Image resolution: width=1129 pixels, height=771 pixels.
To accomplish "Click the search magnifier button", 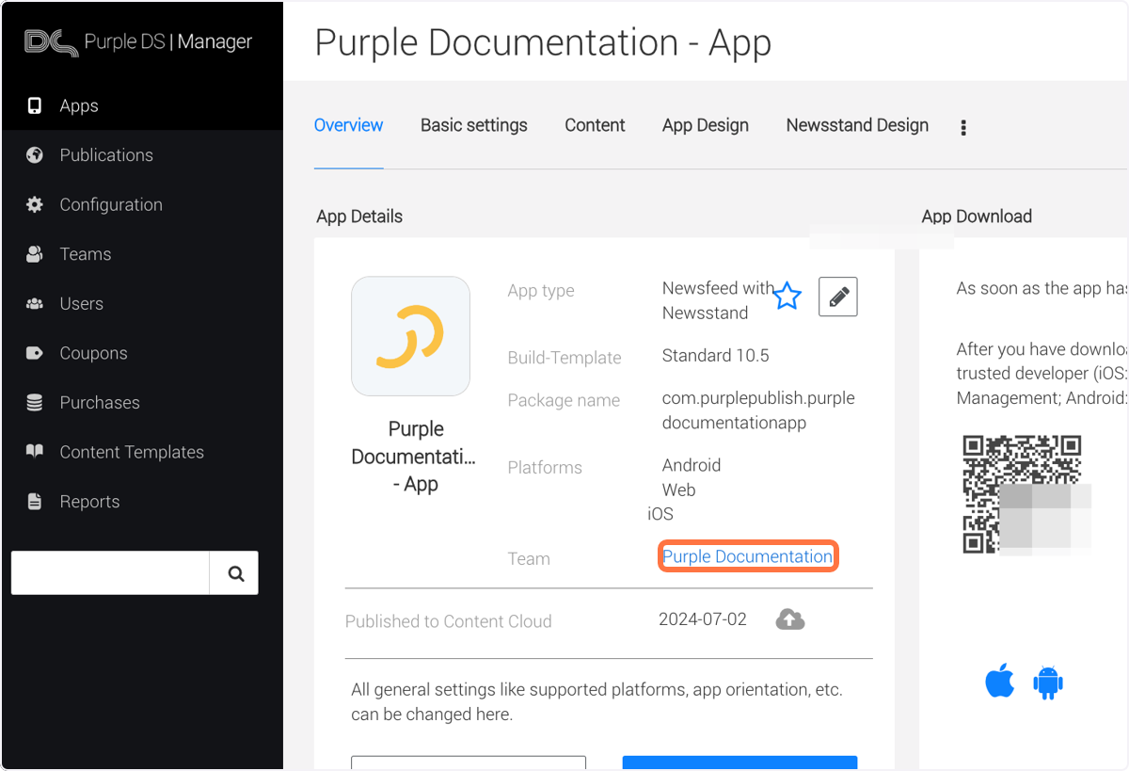I will click(234, 572).
